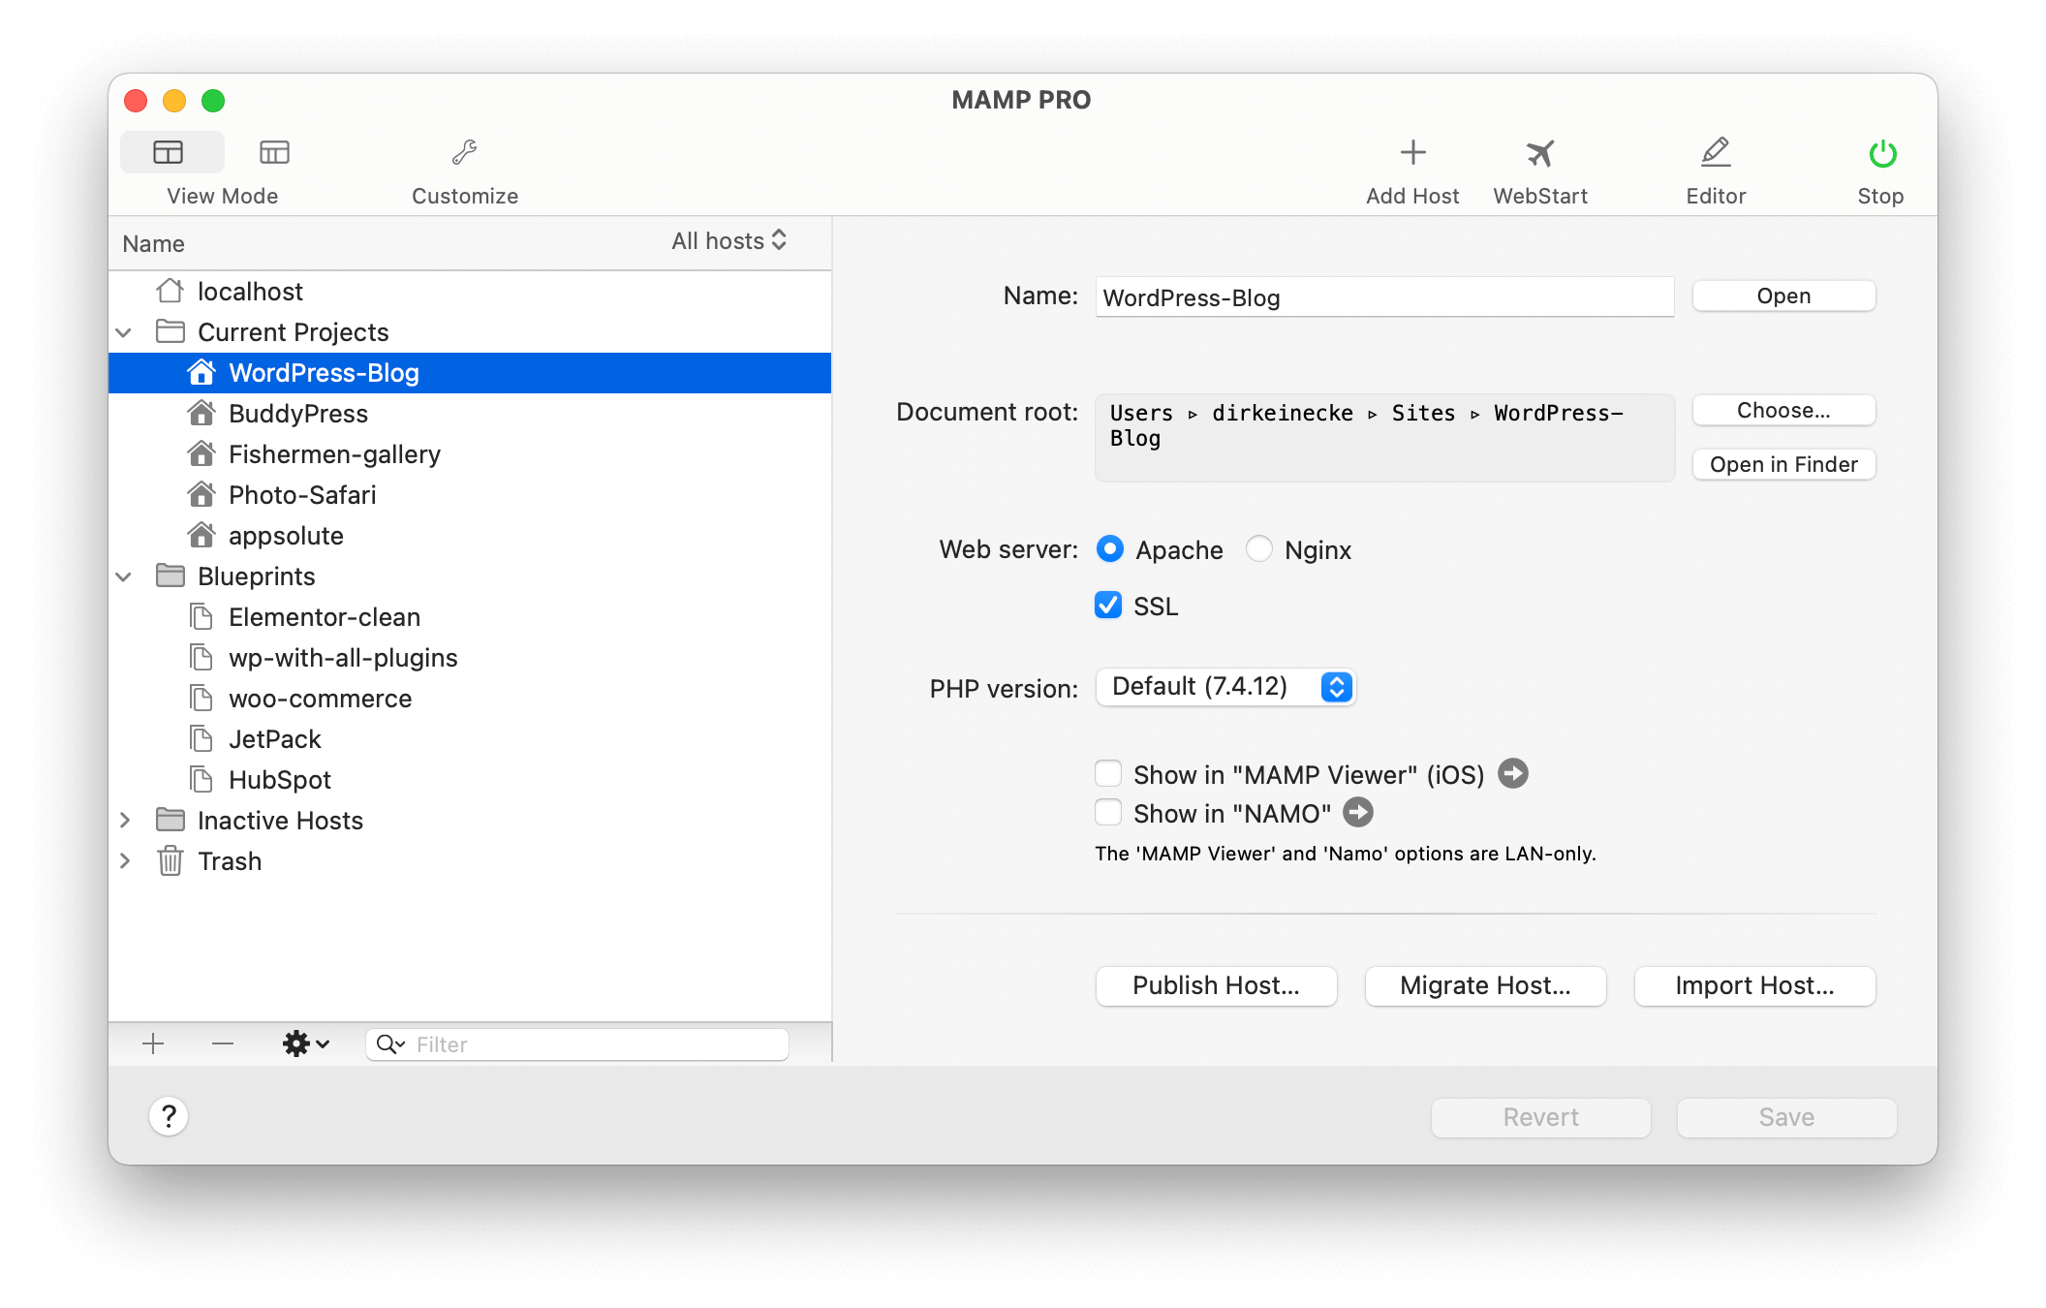Screen dimensions: 2046x1308
Task: Add a host with the bottom plus button
Action: coord(153,1043)
